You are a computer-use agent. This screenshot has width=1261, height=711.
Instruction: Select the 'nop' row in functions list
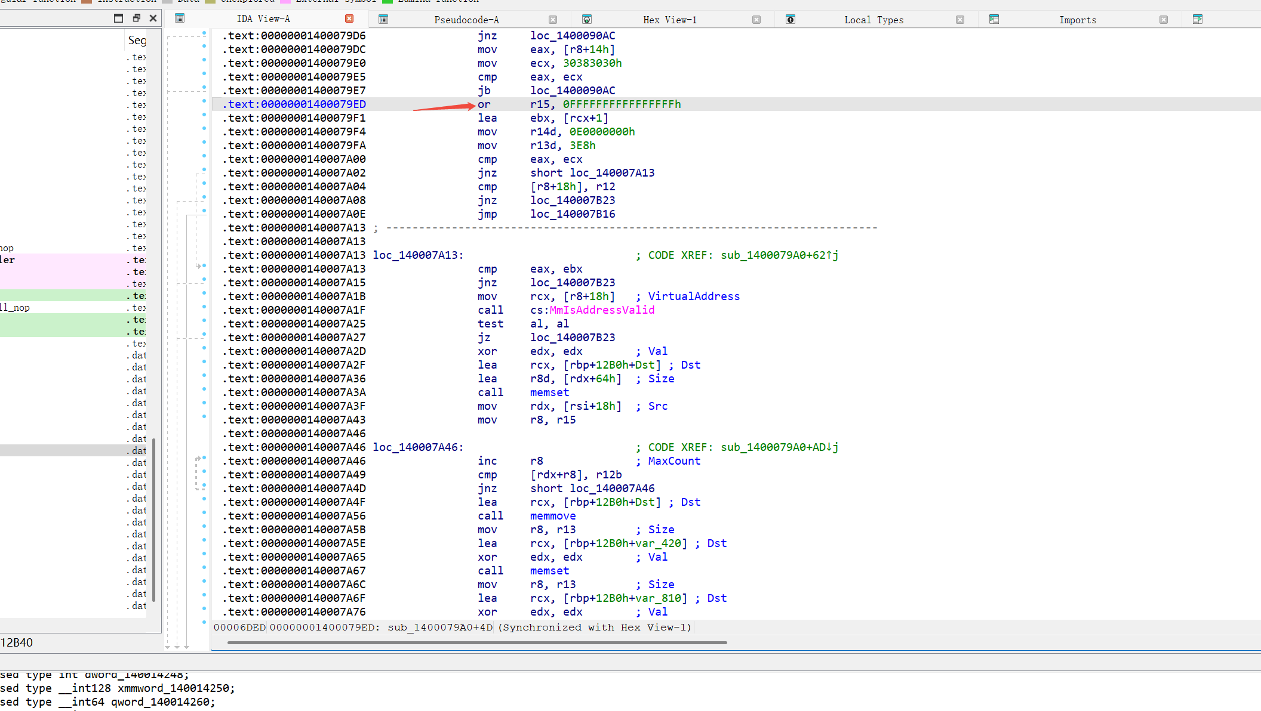tap(73, 248)
